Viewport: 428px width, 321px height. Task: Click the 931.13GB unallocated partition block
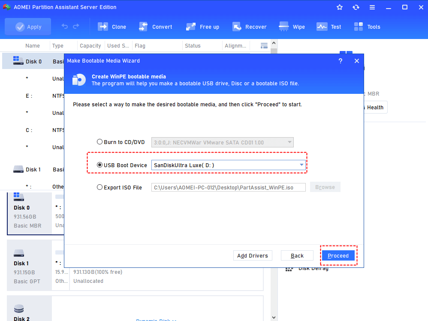pos(166,279)
